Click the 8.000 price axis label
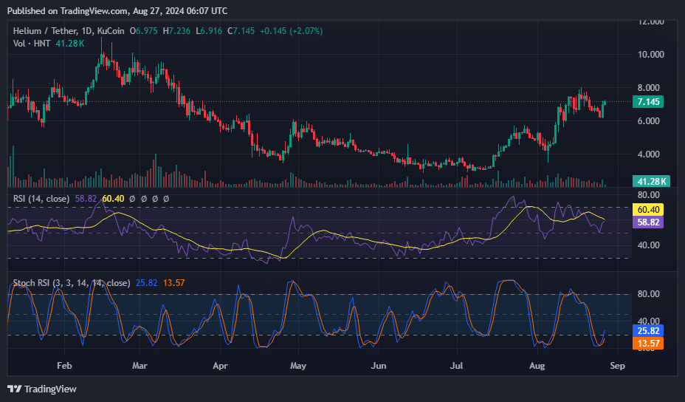 pos(649,88)
